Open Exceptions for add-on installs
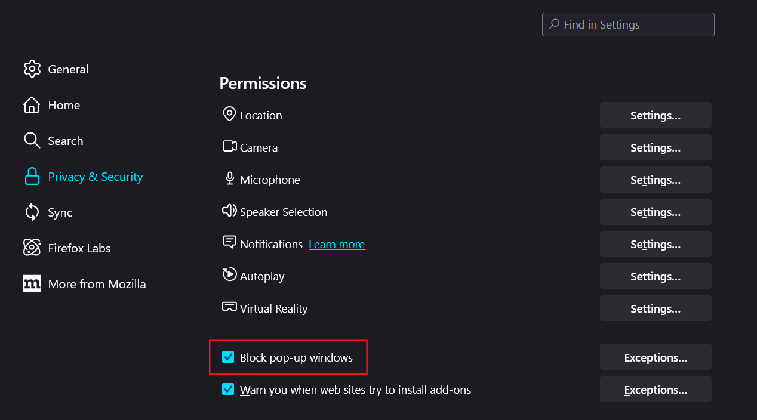Screen dimensions: 757x420 point(655,390)
